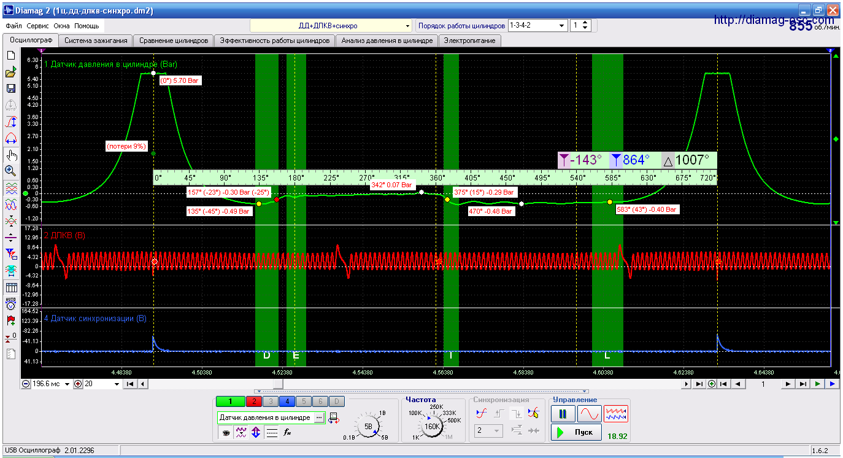Switch to Система зажигания tab
This screenshot has height=458, width=843.
[x=95, y=41]
